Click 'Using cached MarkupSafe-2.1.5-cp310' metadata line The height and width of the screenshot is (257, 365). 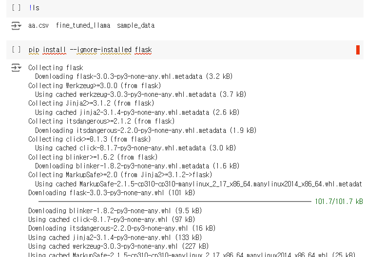[x=198, y=184]
